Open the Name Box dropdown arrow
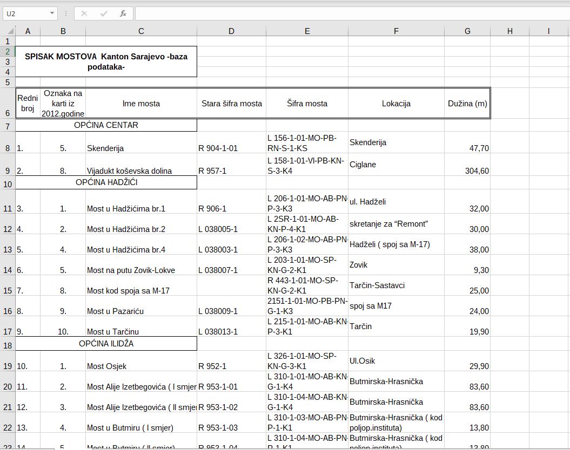 52,13
